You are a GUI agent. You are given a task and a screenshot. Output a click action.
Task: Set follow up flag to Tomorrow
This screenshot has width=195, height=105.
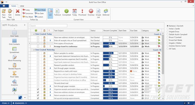coord(28,13)
